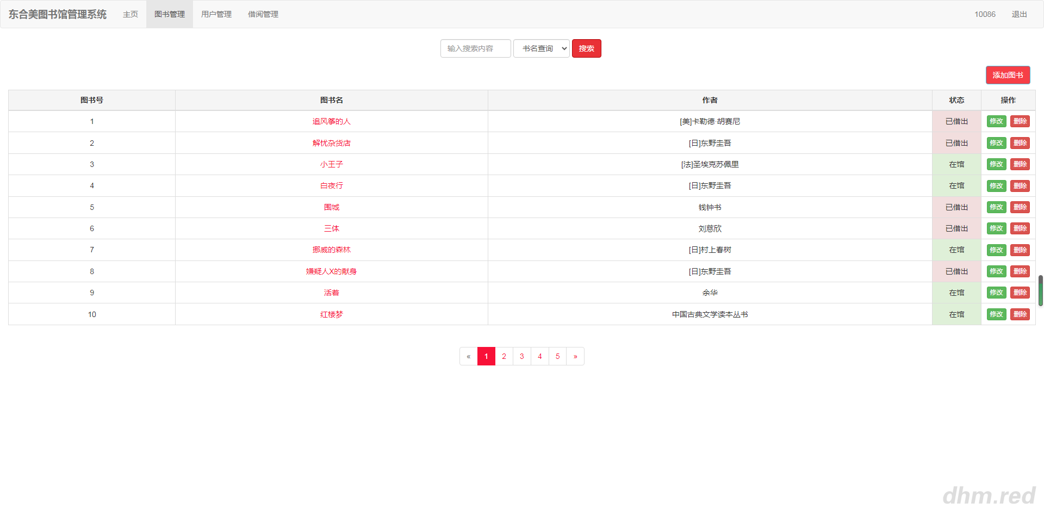1044x509 pixels.
Task: Log out via 退出
Action: tap(1020, 14)
